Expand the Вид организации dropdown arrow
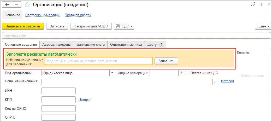Screen dimensions: 272x122 click(112, 73)
